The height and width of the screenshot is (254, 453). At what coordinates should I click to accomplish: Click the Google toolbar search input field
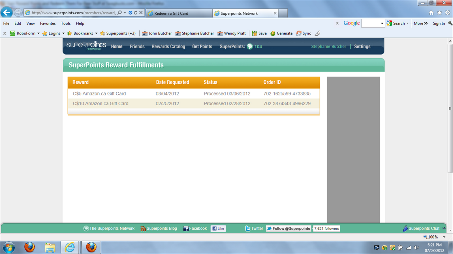[370, 23]
